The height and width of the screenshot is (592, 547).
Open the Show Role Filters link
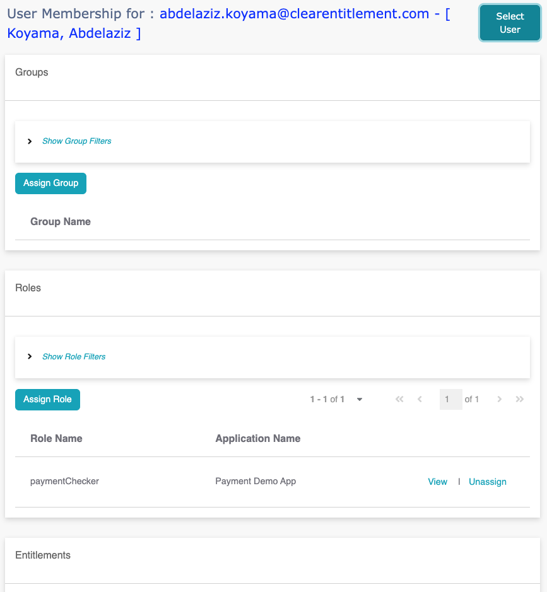[74, 356]
